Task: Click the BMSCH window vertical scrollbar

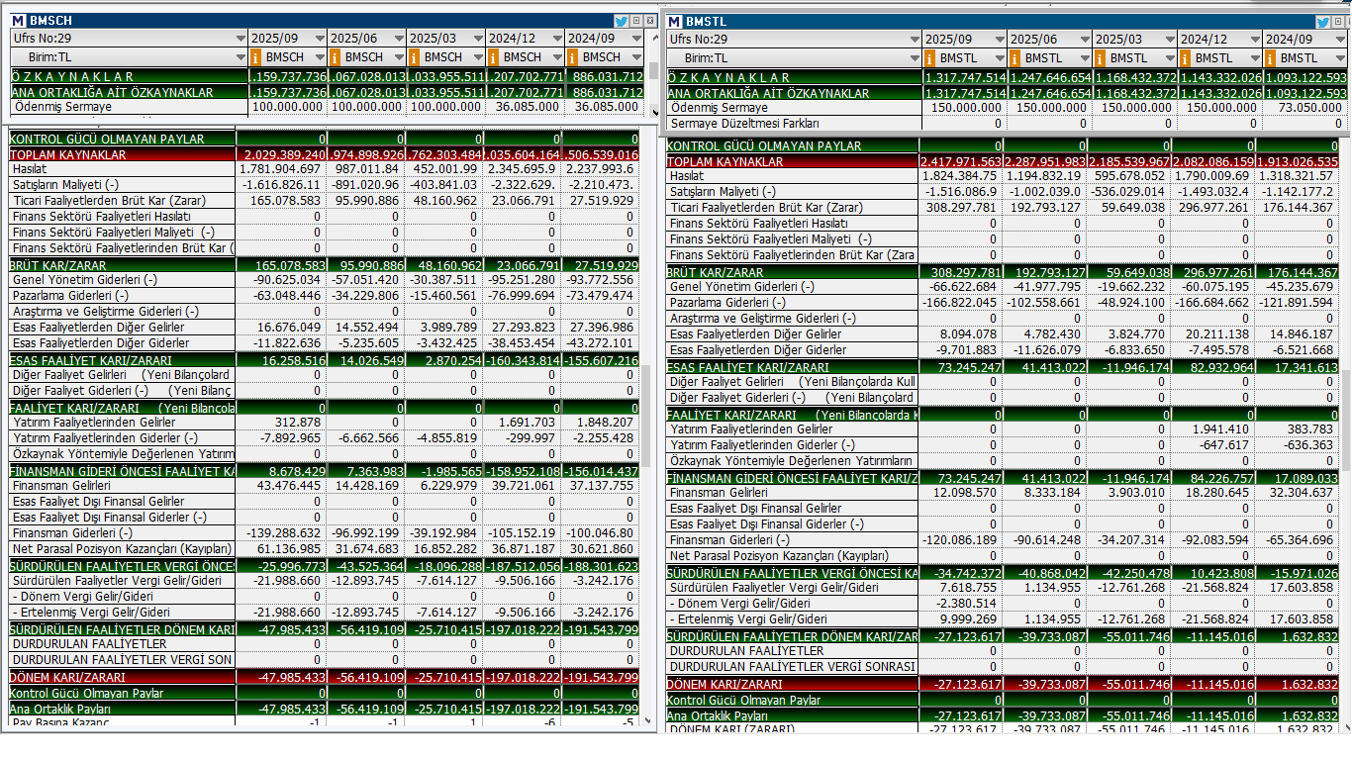Action: pos(645,396)
